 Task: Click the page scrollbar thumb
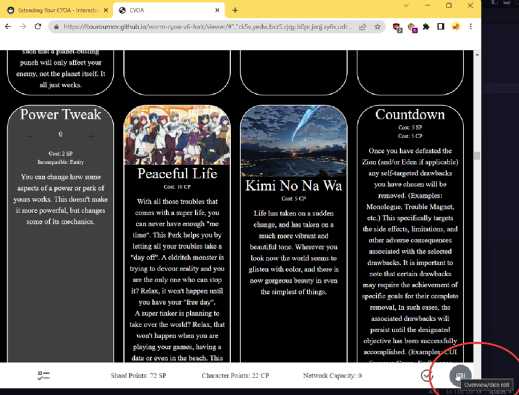click(x=477, y=156)
